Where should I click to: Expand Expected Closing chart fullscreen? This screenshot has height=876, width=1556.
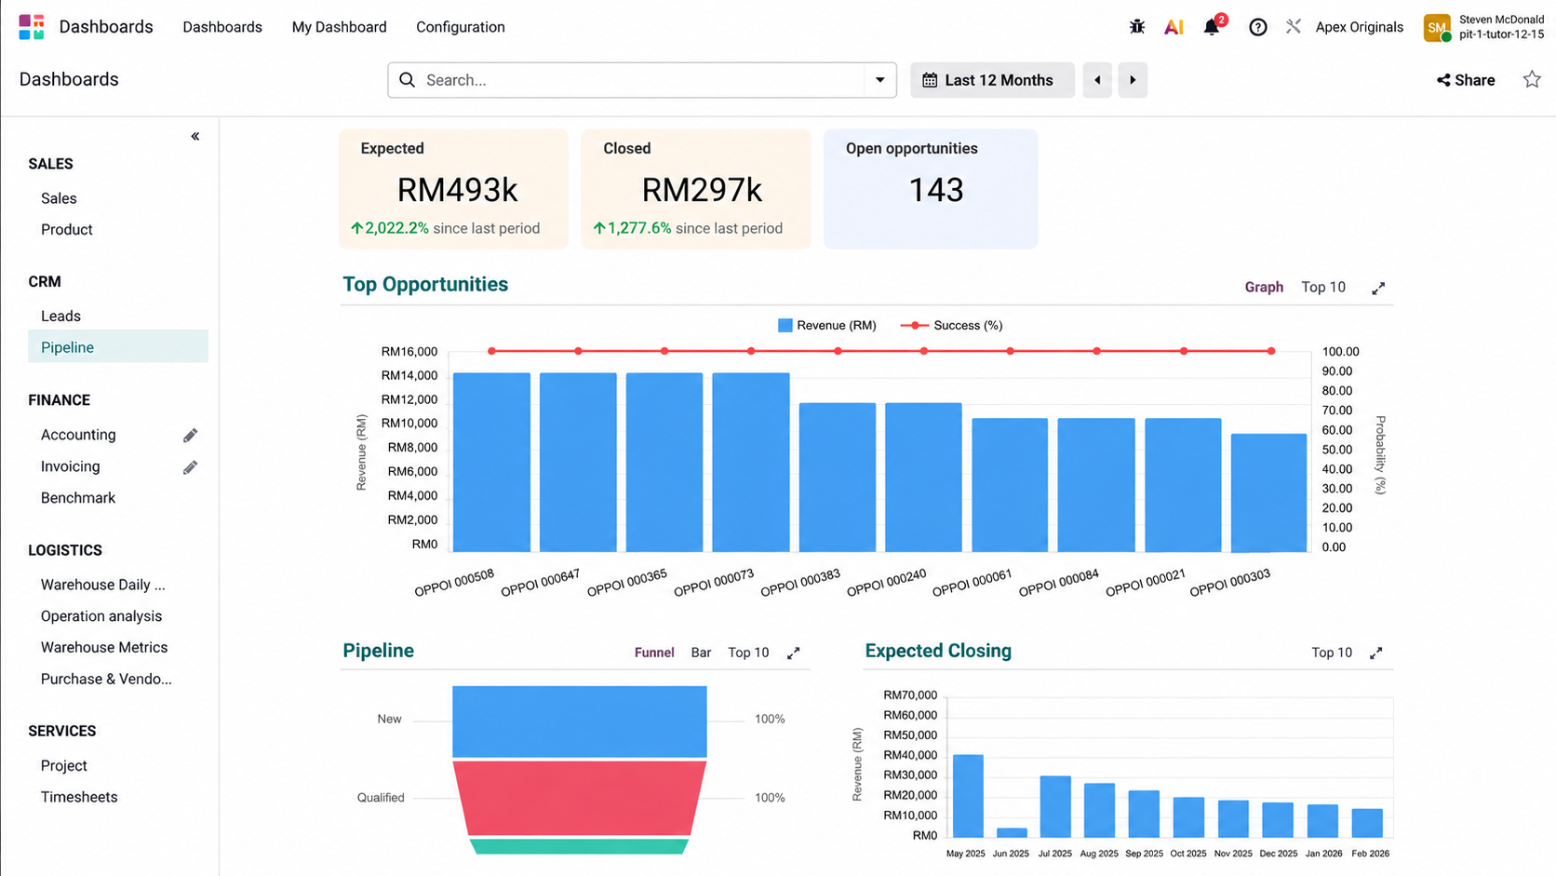point(1375,654)
